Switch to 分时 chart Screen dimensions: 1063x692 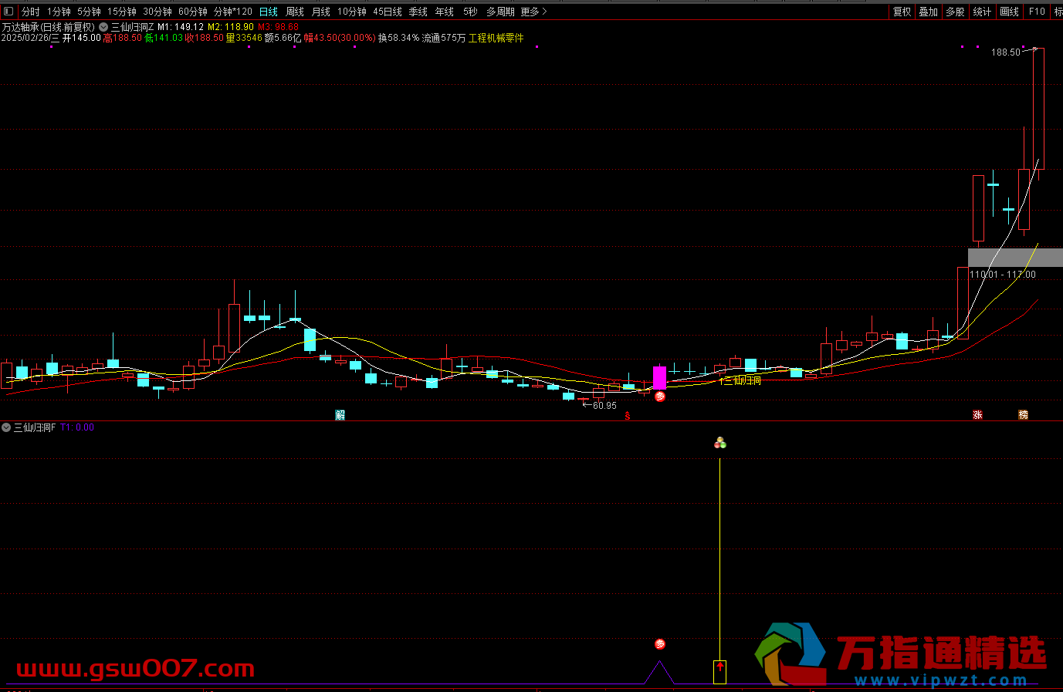(30, 12)
